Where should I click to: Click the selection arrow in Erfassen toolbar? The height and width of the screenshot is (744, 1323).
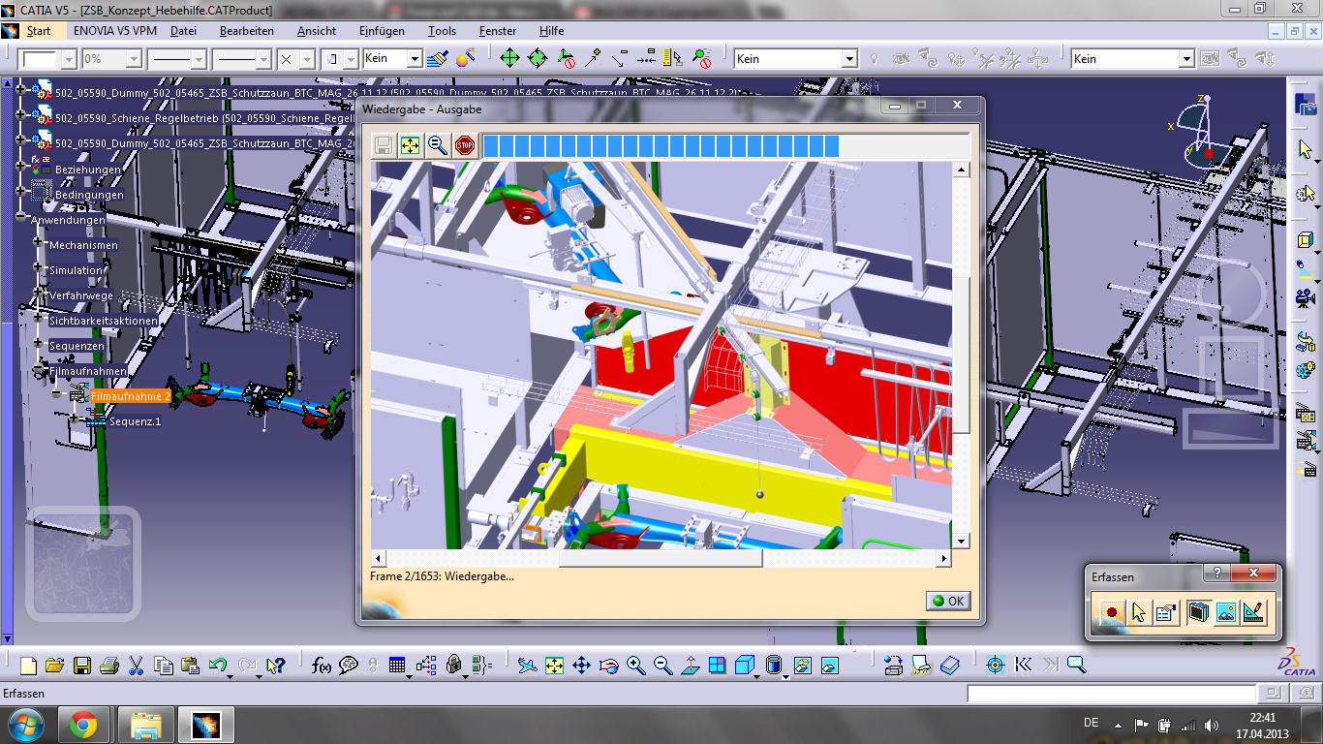1139,612
